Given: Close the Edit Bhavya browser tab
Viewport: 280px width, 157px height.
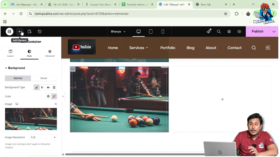Looking at the screenshot, I should pyautogui.click(x=189, y=5).
